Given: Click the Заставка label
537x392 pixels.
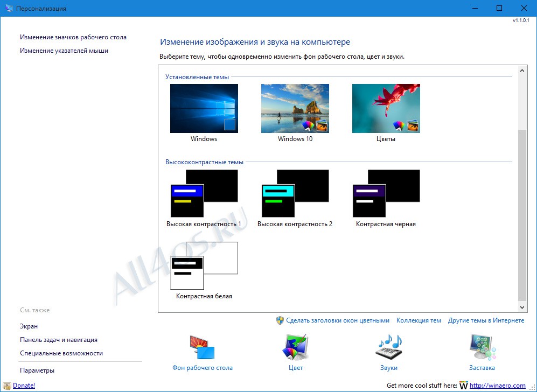Looking at the screenshot, I should (x=482, y=368).
